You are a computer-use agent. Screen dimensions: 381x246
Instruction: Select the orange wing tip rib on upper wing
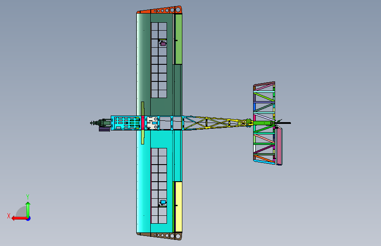click(x=160, y=10)
